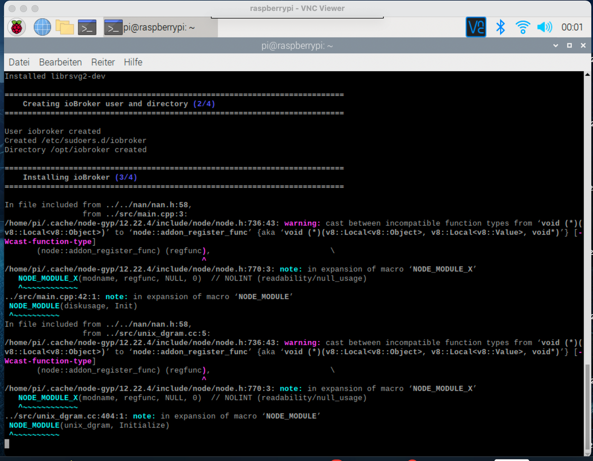Open the Bearbeiten menu

[60, 62]
